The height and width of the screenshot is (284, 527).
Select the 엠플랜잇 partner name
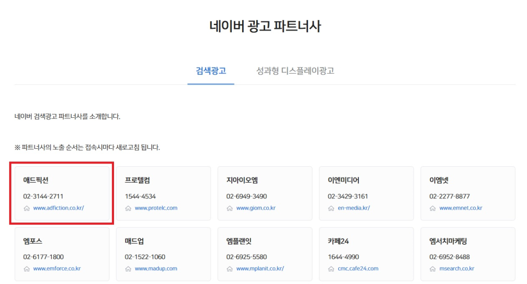pyautogui.click(x=238, y=241)
